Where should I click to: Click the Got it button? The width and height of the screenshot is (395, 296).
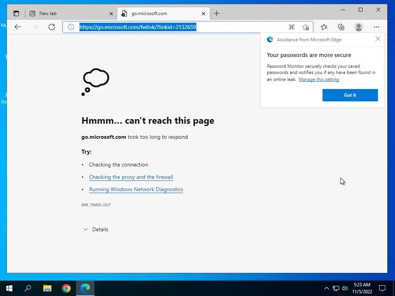tap(350, 95)
